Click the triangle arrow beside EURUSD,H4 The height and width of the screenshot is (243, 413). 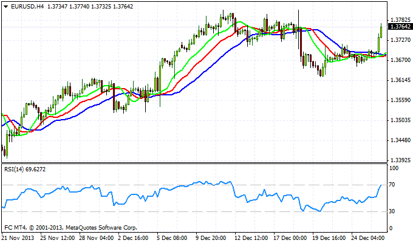click(x=6, y=7)
